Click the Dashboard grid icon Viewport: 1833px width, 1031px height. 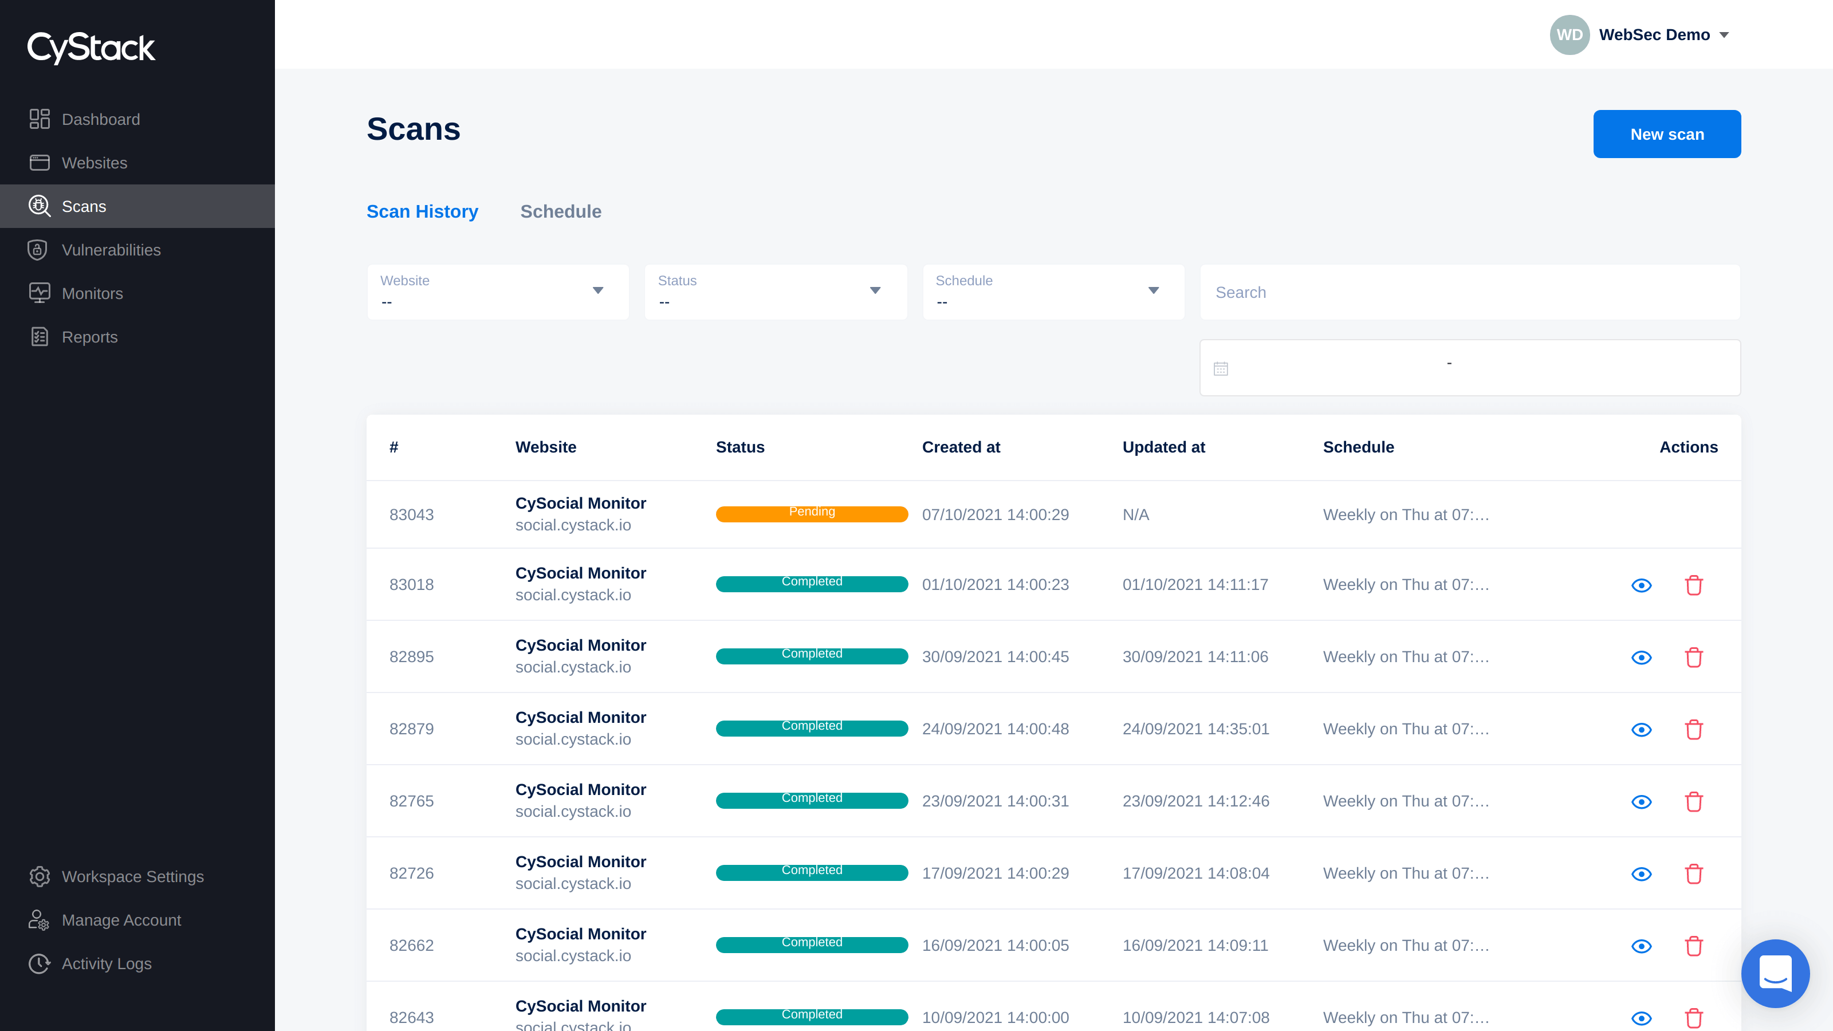(39, 119)
